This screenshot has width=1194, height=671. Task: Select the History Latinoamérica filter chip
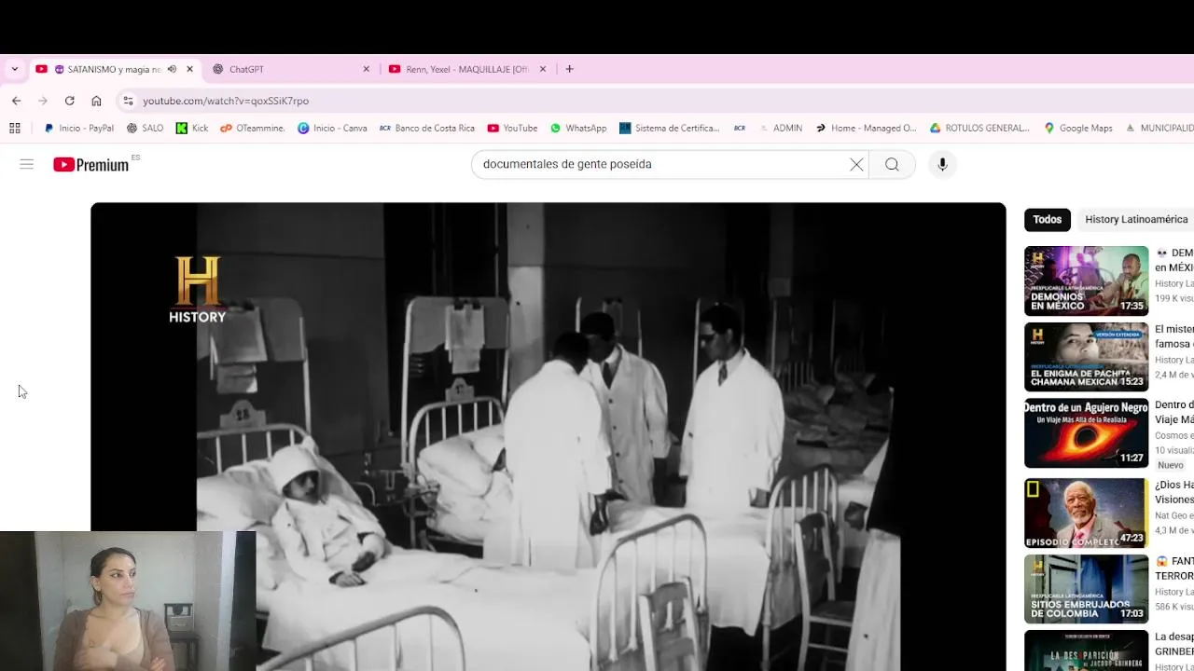coord(1136,220)
